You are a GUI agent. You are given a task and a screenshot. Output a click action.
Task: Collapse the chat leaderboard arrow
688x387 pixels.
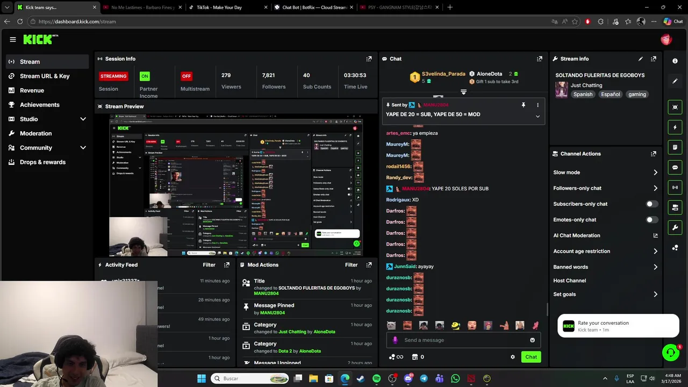point(463,92)
